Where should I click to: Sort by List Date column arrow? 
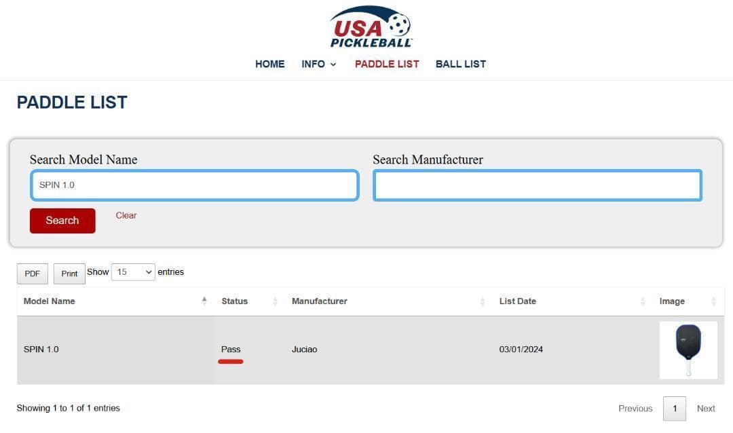[x=643, y=301]
